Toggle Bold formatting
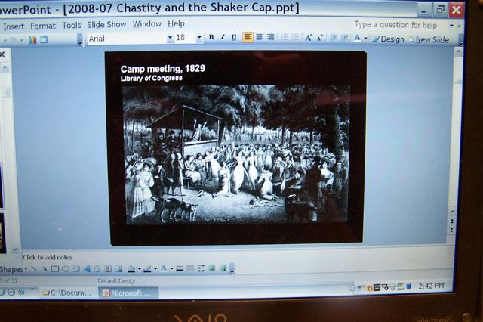The width and height of the screenshot is (483, 322). [x=211, y=37]
